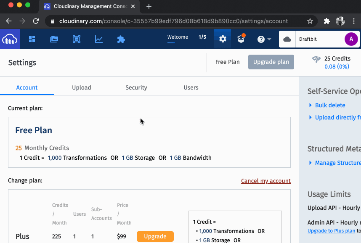The height and width of the screenshot is (243, 361).
Task: Click the Free Plan label in the header
Action: pos(228,62)
